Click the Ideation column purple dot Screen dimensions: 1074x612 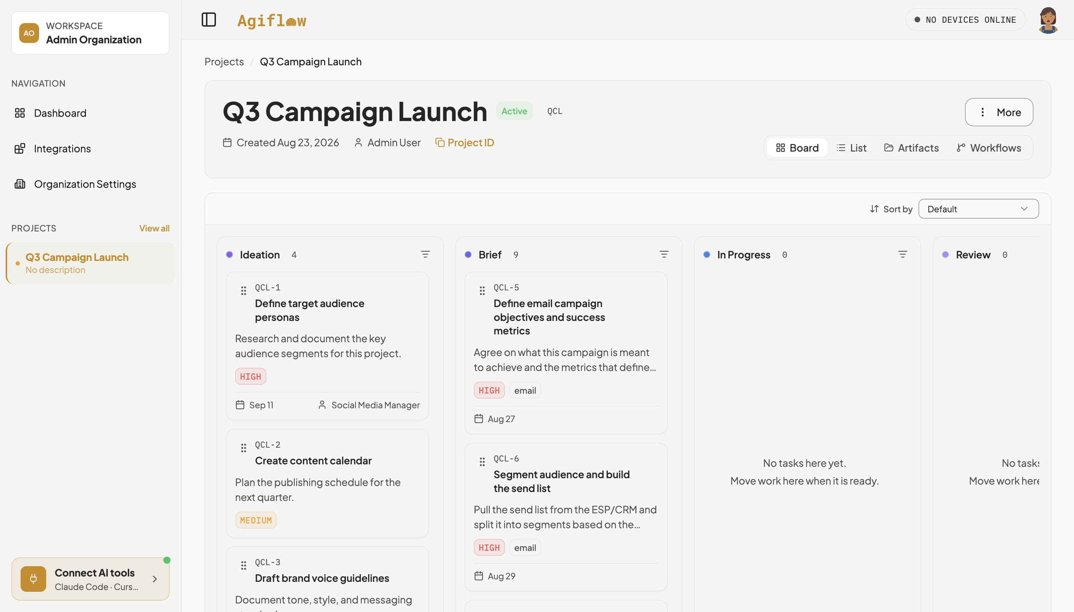pos(229,255)
